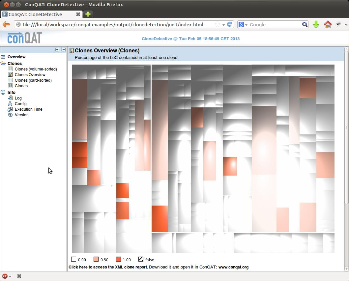Click the 1.00 orange legend swatch
Image resolution: width=349 pixels, height=281 pixels.
click(118, 259)
